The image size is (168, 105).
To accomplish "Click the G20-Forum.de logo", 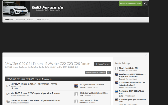I will 48,8.
